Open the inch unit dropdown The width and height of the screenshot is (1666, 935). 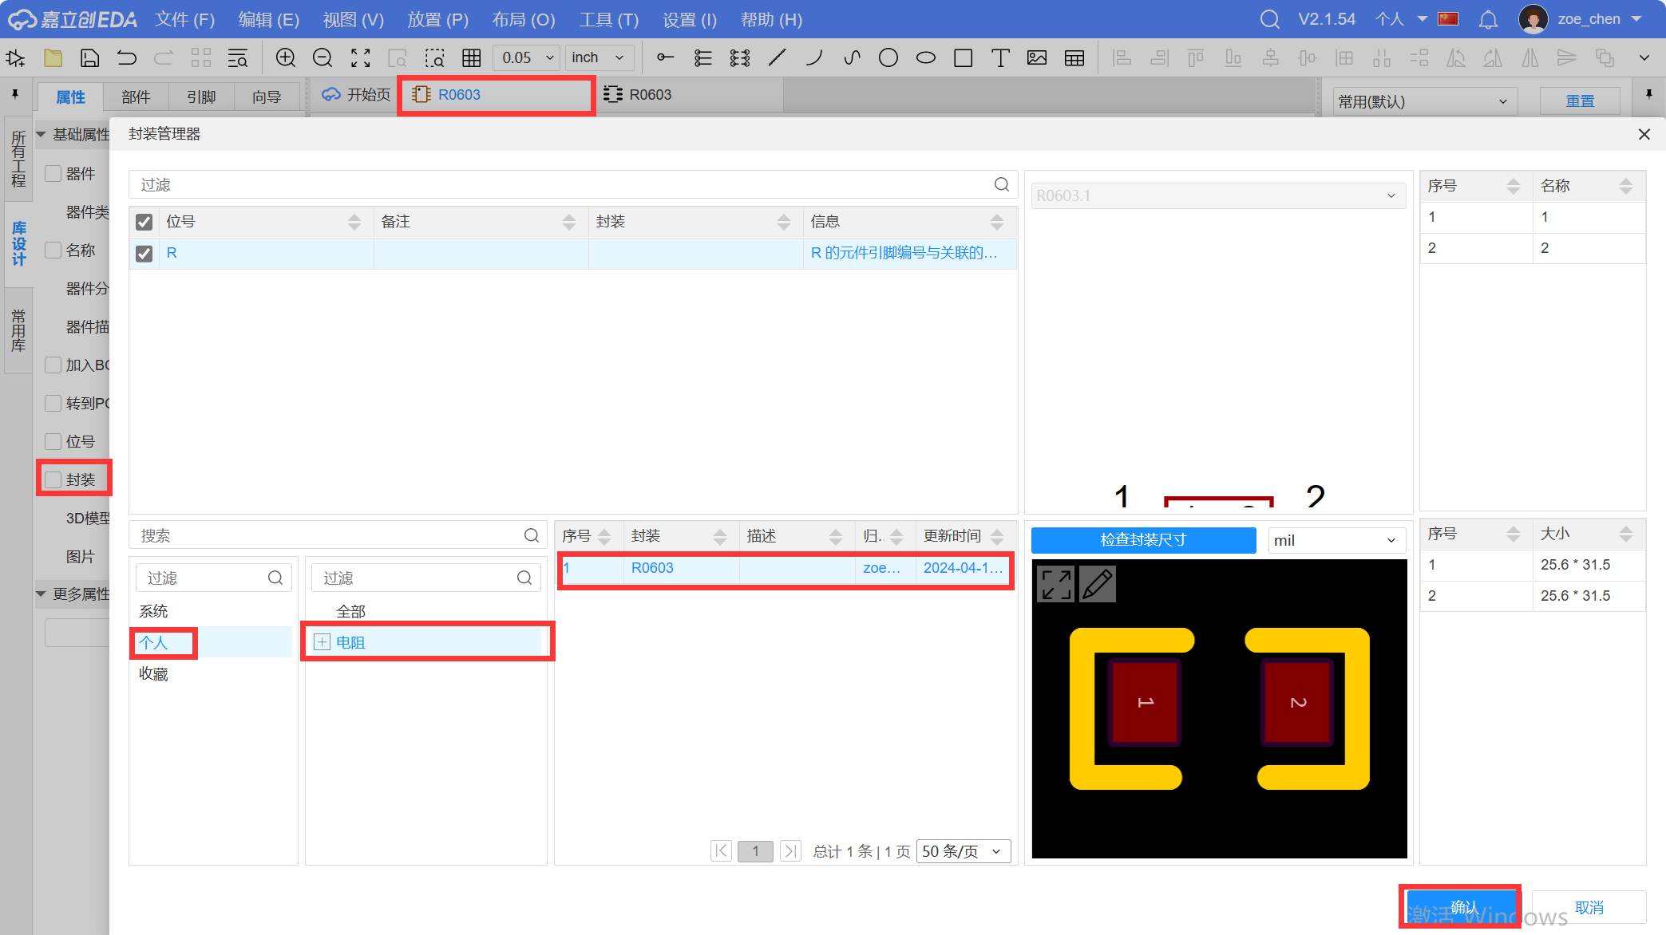click(x=600, y=57)
